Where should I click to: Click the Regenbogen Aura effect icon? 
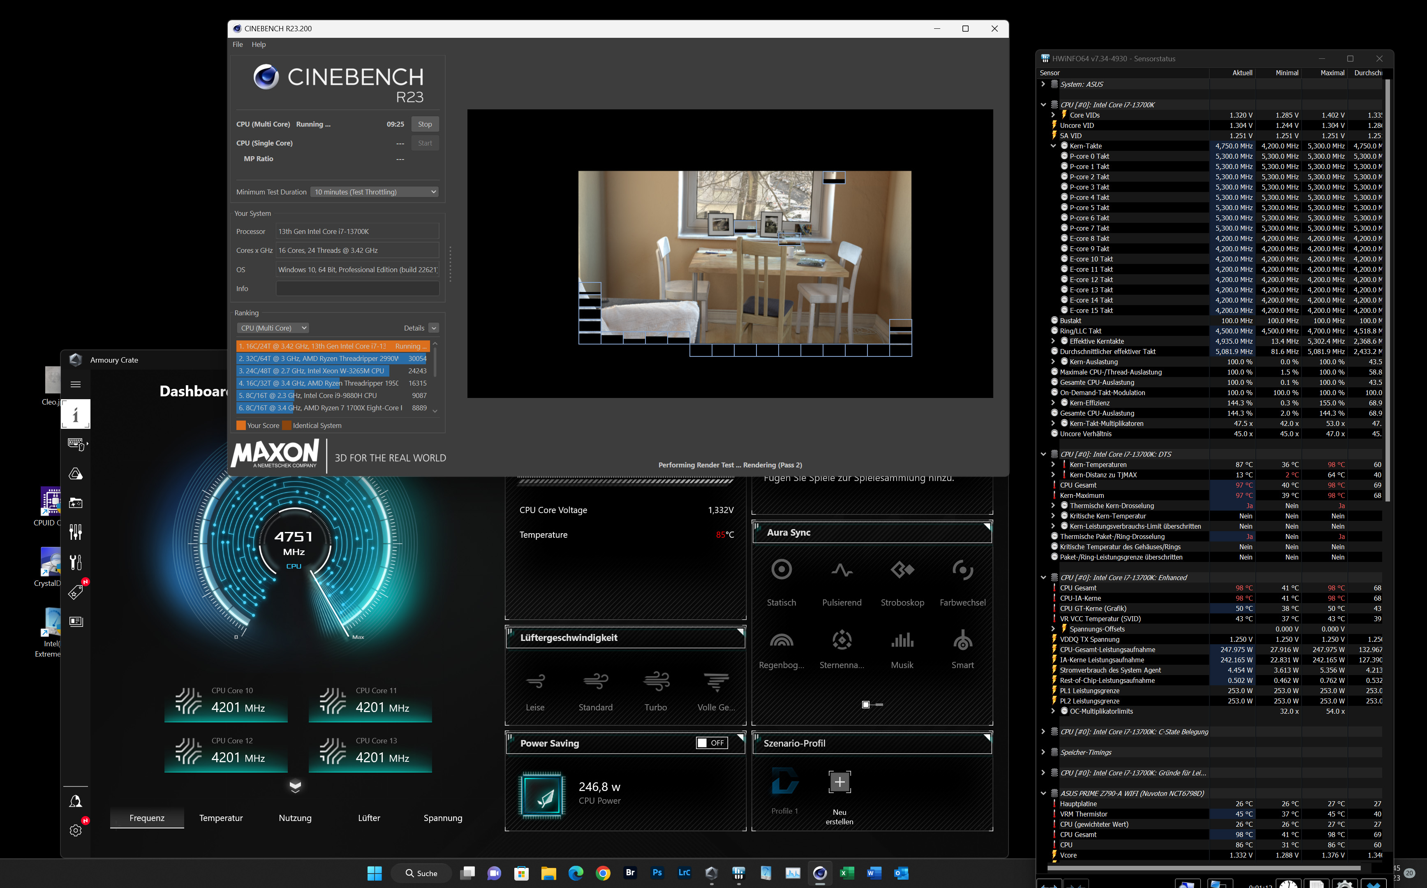(x=781, y=641)
